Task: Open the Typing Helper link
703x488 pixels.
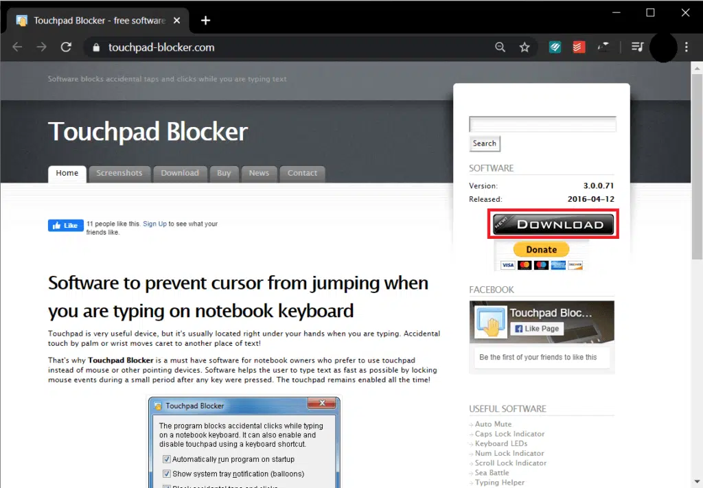Action: (500, 483)
